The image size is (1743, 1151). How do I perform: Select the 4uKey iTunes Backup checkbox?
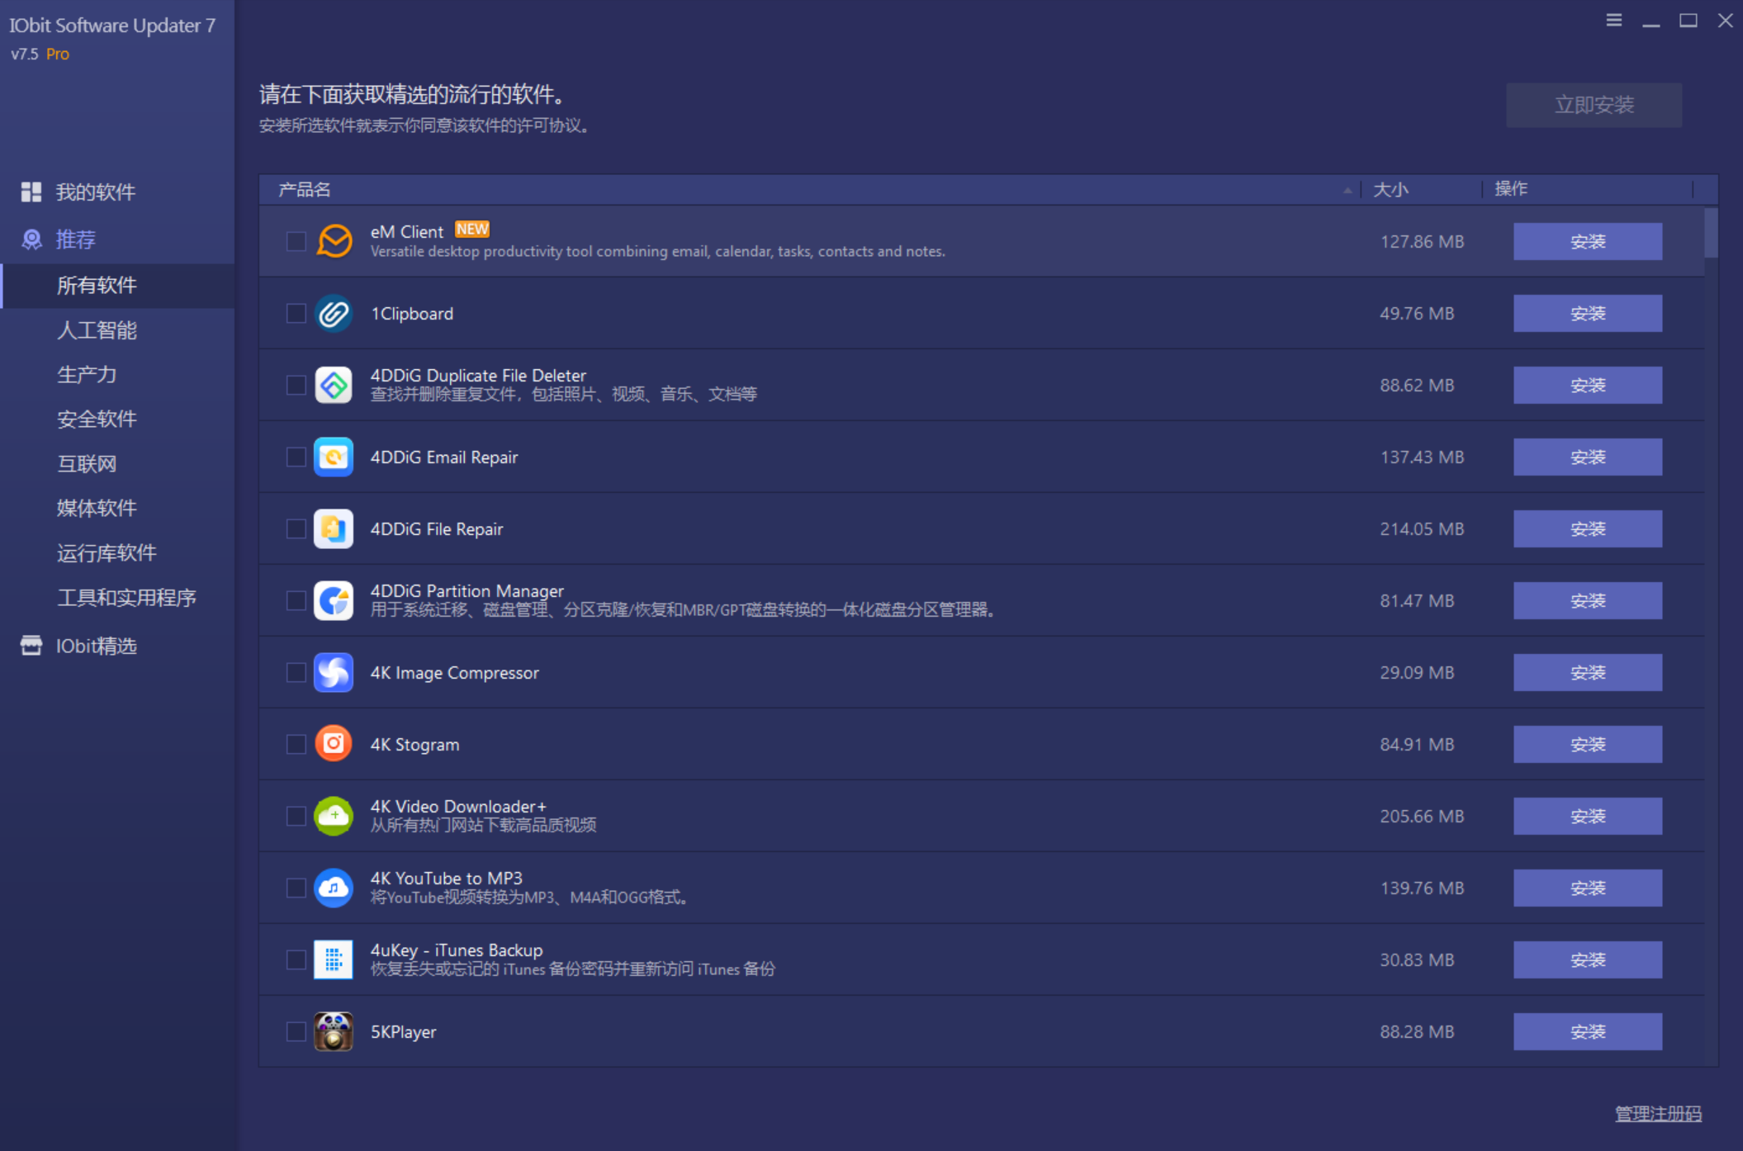296,960
